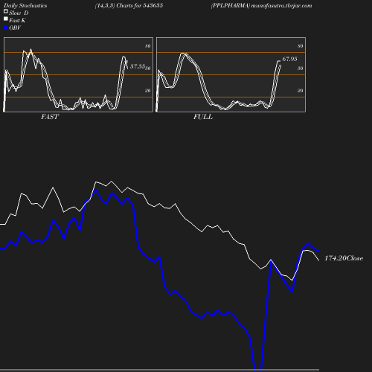Click the Slow D legend swatch
Image resolution: width=372 pixels, height=372 pixels.
point(6,11)
